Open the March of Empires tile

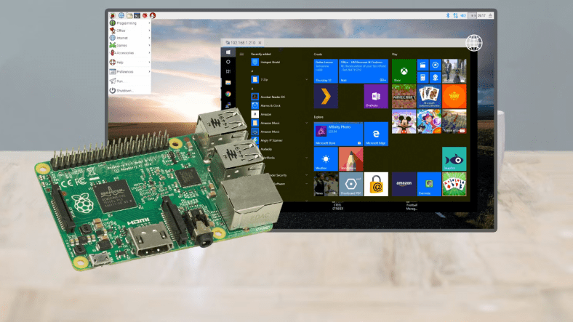[x=454, y=121]
